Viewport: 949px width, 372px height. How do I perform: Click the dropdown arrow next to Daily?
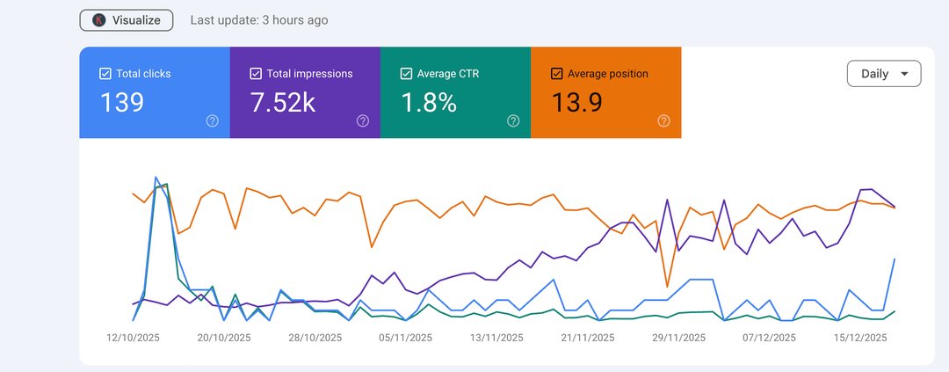click(x=905, y=75)
